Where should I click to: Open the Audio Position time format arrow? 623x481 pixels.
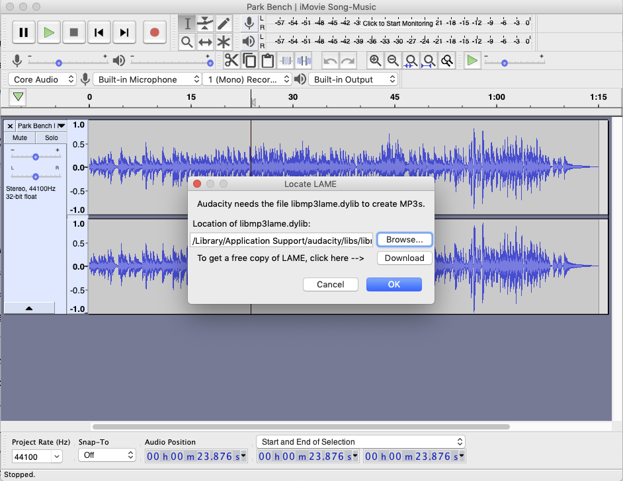pyautogui.click(x=243, y=456)
